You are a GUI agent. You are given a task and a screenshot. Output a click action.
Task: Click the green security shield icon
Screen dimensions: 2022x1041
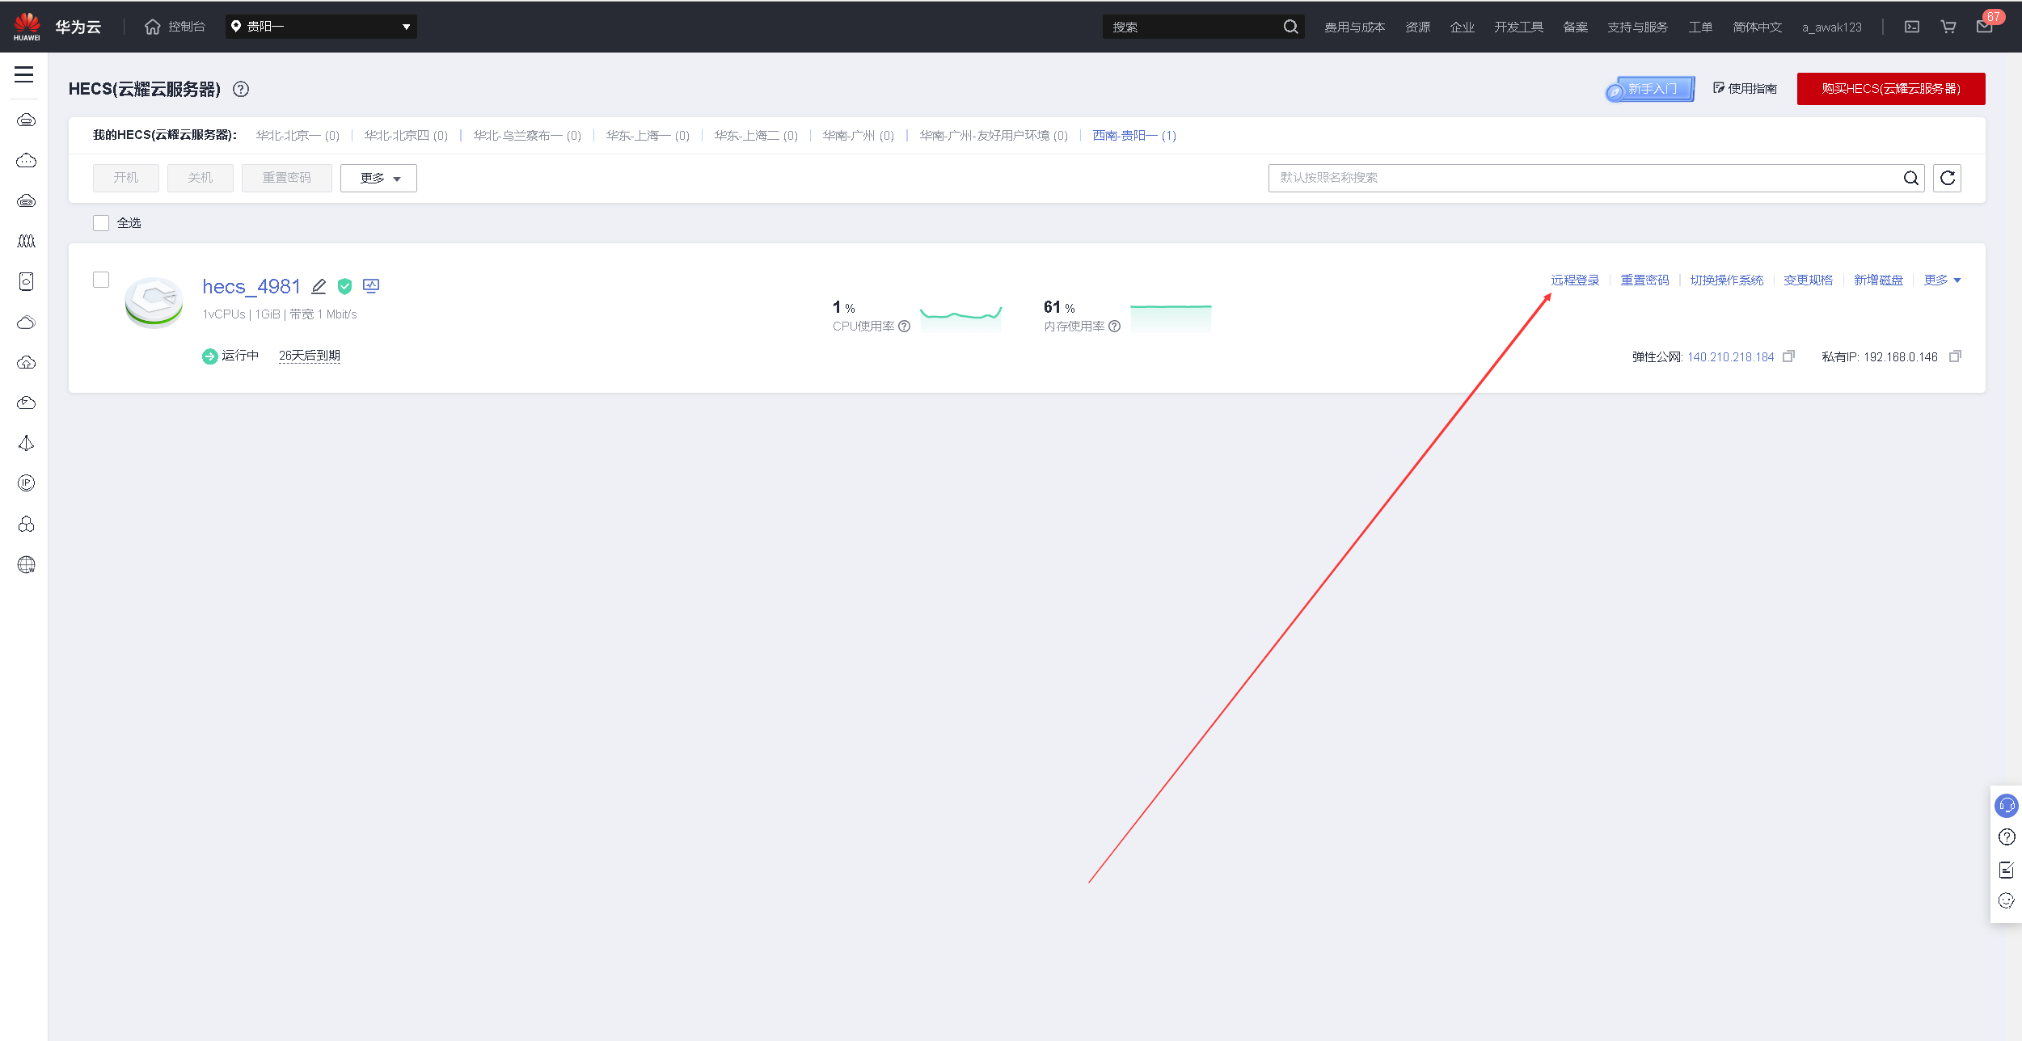[345, 286]
